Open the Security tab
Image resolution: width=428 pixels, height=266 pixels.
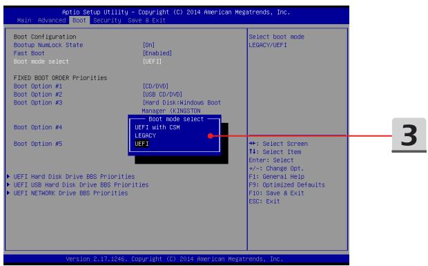click(107, 21)
